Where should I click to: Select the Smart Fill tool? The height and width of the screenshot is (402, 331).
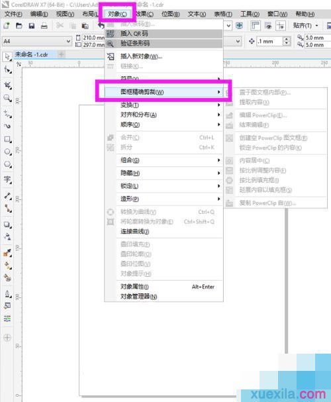tap(7, 277)
